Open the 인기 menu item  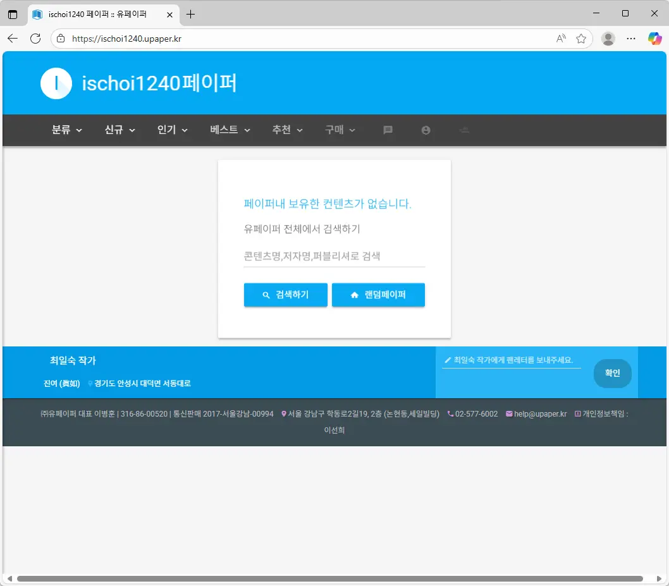[x=173, y=130]
